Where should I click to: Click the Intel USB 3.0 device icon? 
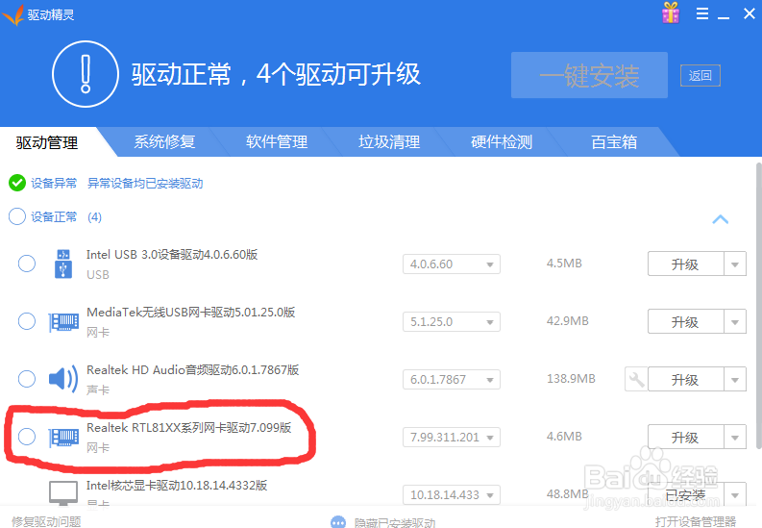point(63,264)
